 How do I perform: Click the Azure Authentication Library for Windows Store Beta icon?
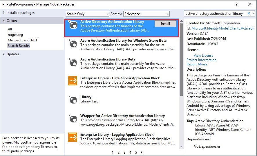coord(73,43)
